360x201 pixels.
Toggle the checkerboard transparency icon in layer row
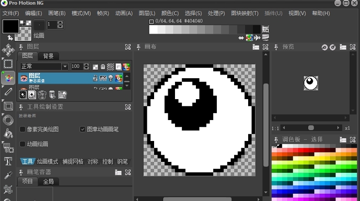point(95,67)
